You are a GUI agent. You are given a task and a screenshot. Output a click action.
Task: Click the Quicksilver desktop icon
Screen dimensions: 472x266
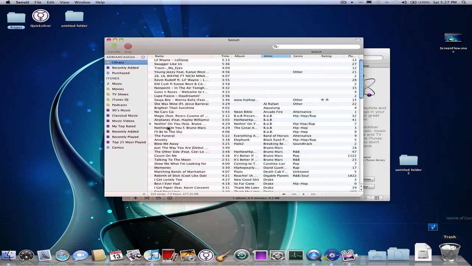tap(41, 18)
